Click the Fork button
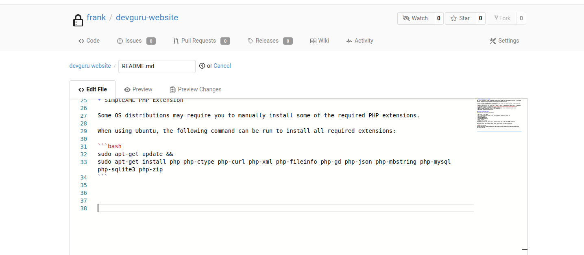Viewport: 584px width, 255px height. [x=502, y=18]
